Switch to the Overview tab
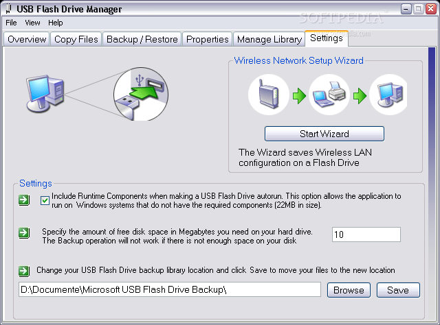This screenshot has height=325, width=440. point(27,39)
